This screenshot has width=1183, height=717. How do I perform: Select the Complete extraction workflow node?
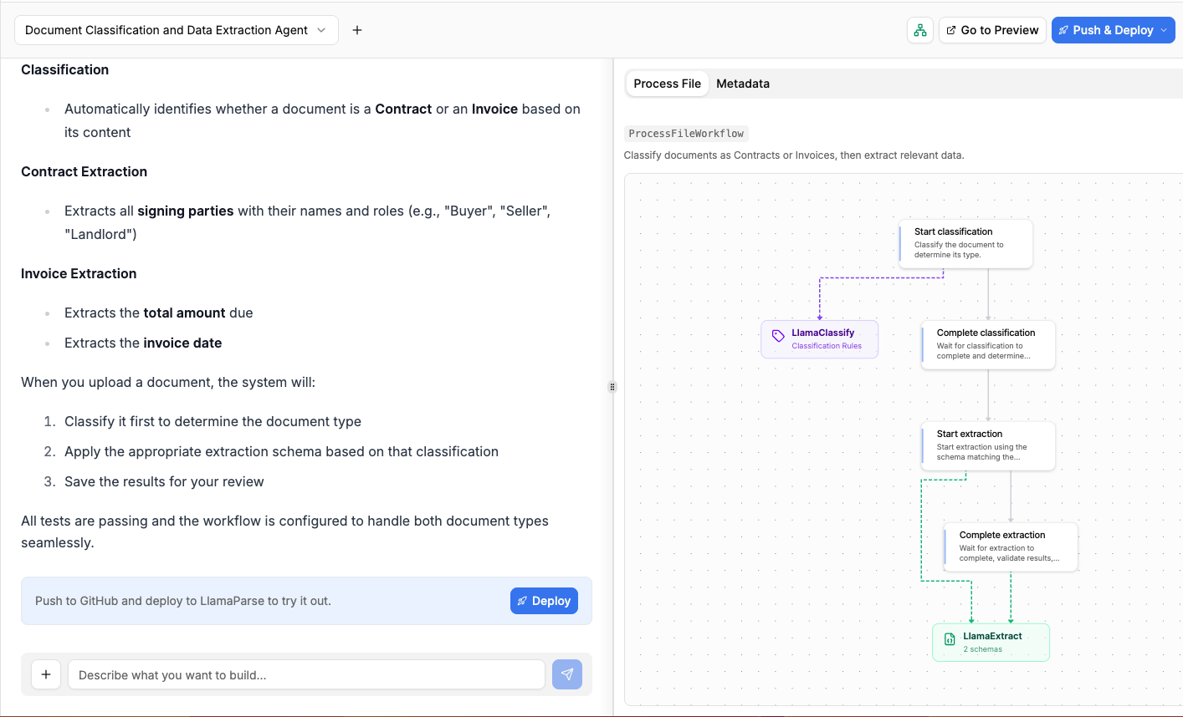point(1010,547)
